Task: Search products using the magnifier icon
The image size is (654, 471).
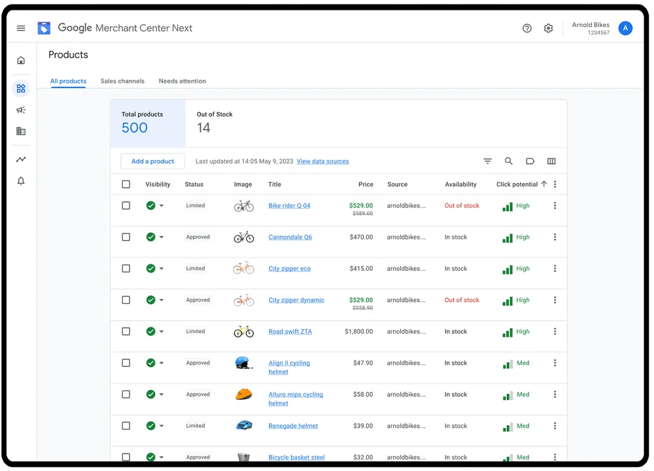Action: coord(509,161)
